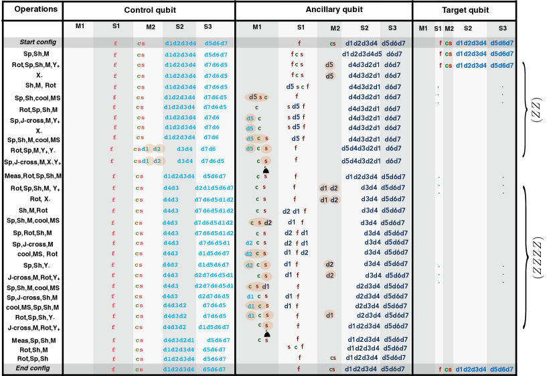Click the "cool,MS,Sp,Sh,M" operation label
This screenshot has height=376, width=553.
pos(32,308)
